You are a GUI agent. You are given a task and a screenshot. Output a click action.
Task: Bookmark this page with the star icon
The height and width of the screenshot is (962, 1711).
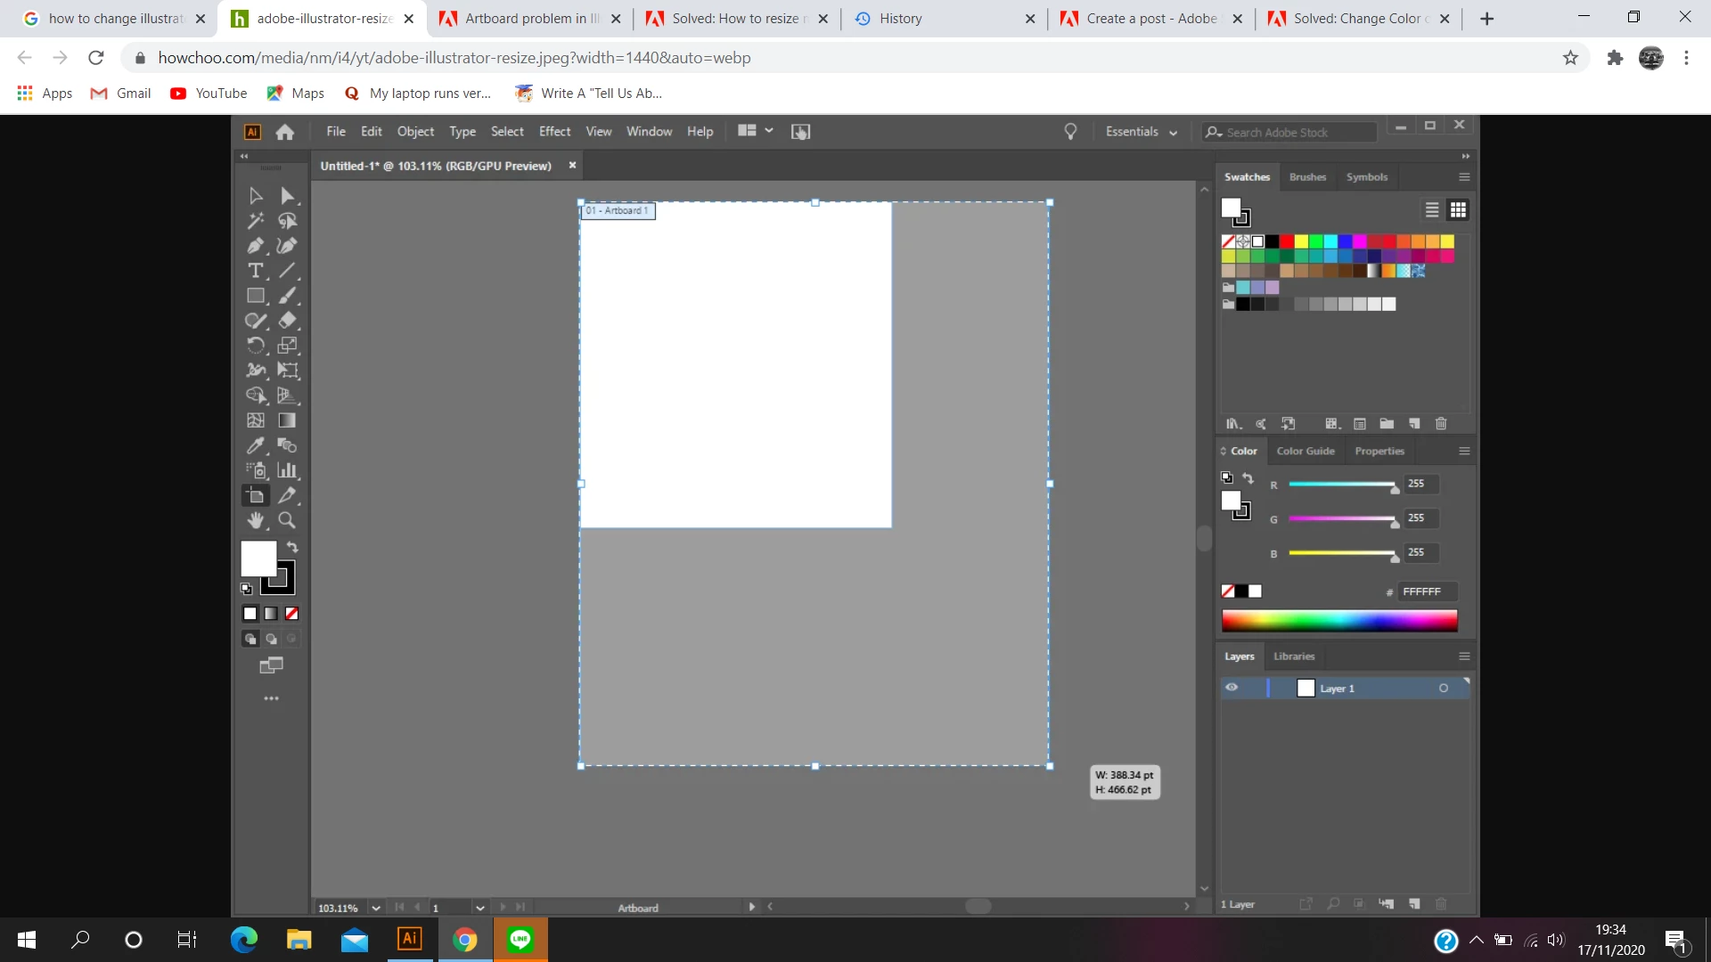1570,58
